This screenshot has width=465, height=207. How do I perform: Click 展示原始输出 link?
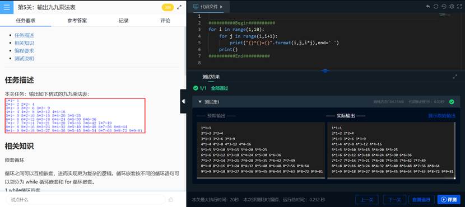tap(441, 116)
